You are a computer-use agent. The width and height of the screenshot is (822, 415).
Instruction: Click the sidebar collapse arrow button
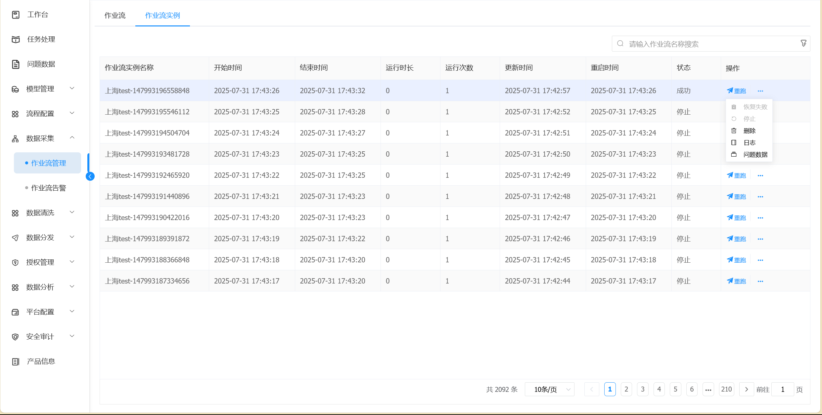90,176
